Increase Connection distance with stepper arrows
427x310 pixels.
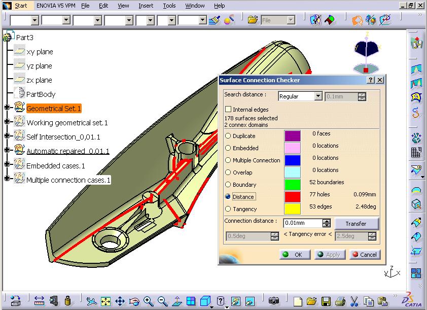coord(327,221)
